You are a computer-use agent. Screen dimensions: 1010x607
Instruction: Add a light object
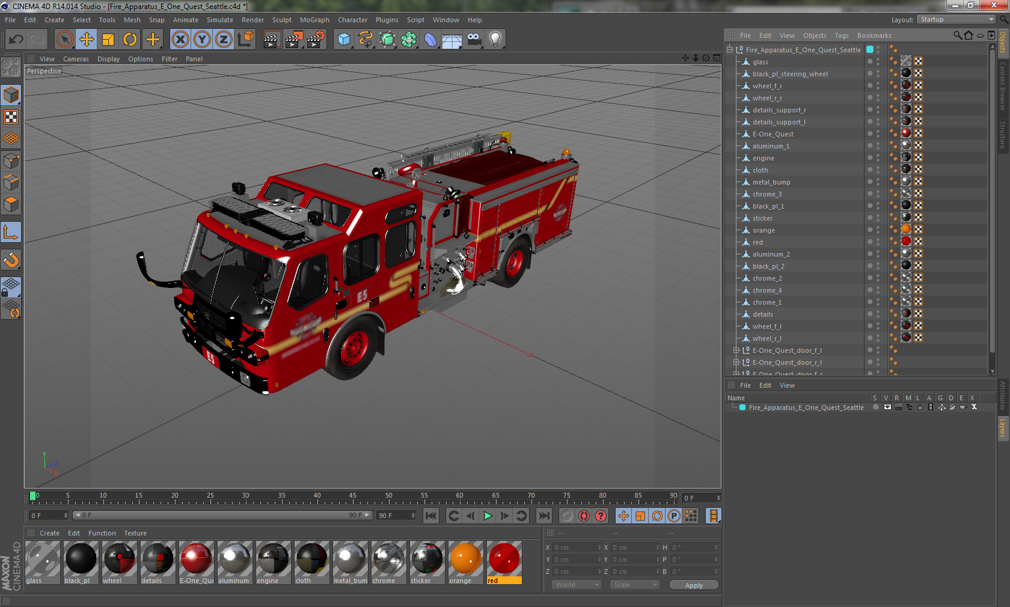[x=495, y=40]
